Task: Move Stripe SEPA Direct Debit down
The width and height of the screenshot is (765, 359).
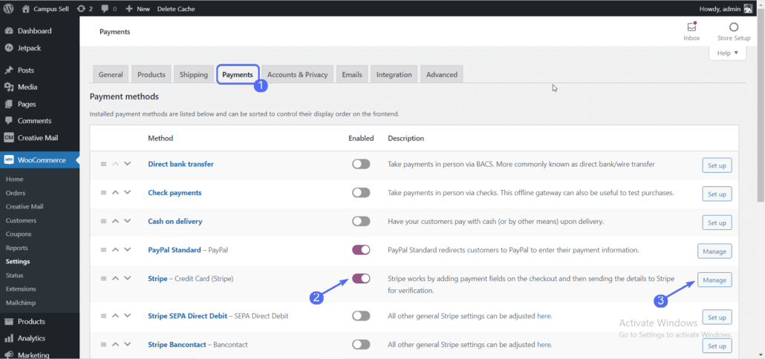Action: point(127,315)
